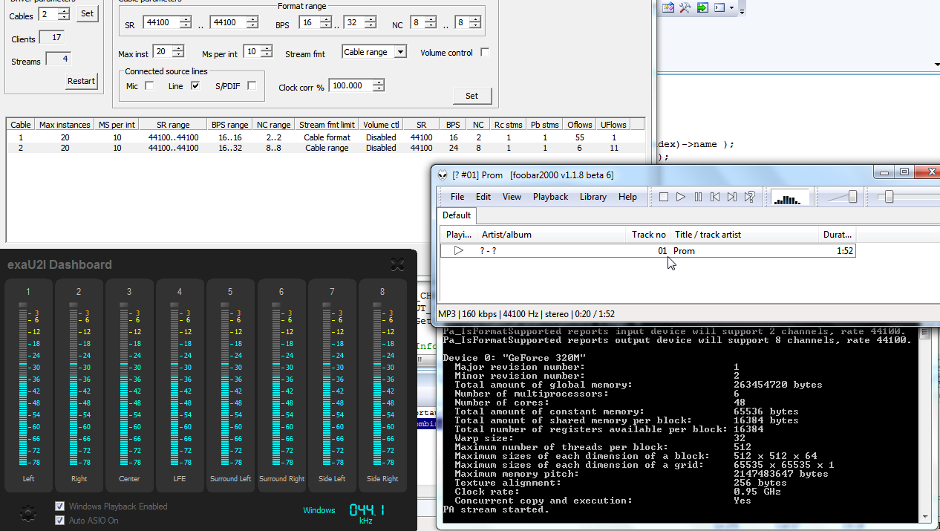940x531 pixels.
Task: Increase the Max inst stepper value
Action: pos(178,48)
